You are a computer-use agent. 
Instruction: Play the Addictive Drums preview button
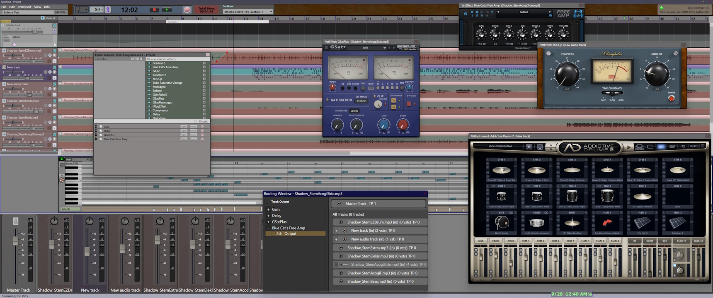629,147
